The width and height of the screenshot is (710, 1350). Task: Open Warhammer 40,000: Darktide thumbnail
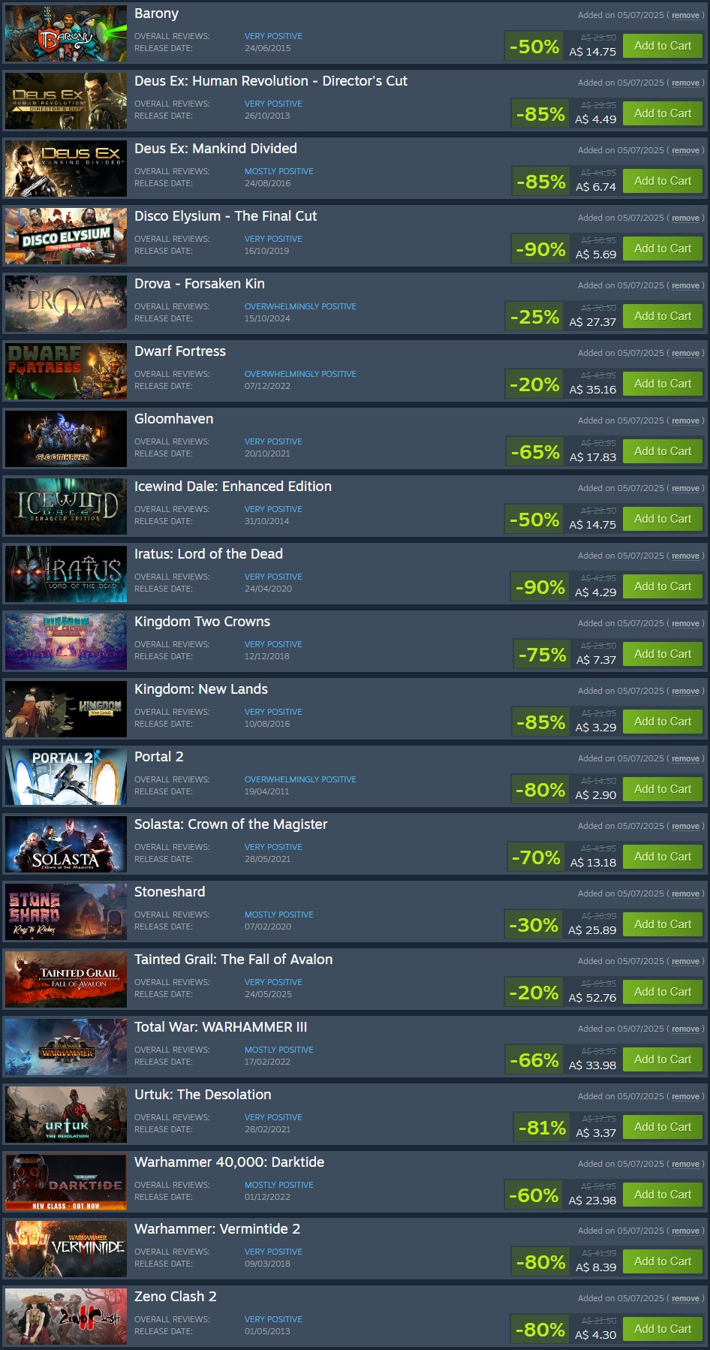(x=66, y=1183)
